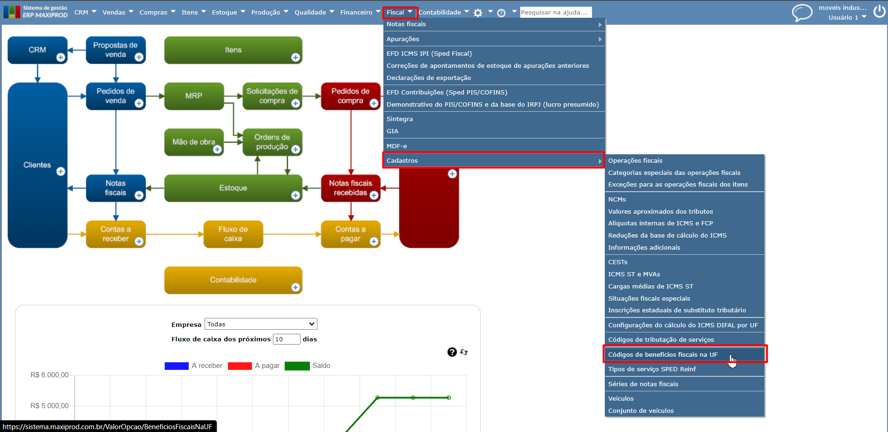Open the Empresa dropdown
This screenshot has width=888, height=432.
[x=261, y=324]
